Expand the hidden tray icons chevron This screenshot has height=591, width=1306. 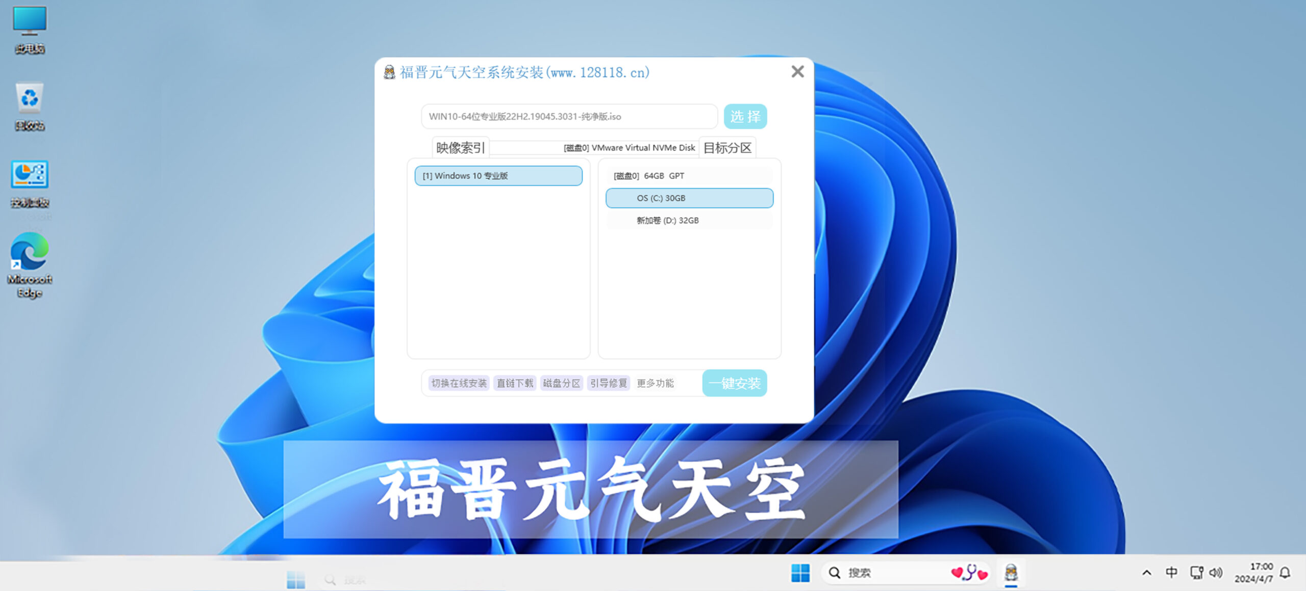click(x=1147, y=572)
